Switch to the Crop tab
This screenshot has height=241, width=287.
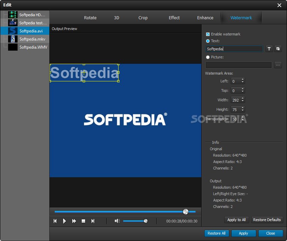tap(143, 18)
